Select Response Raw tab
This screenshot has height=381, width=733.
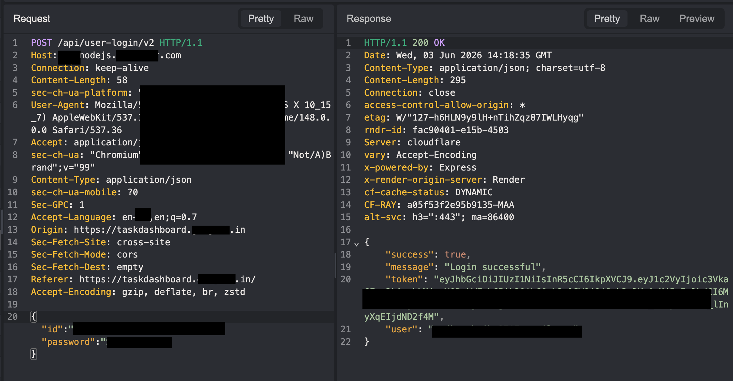pyautogui.click(x=649, y=19)
